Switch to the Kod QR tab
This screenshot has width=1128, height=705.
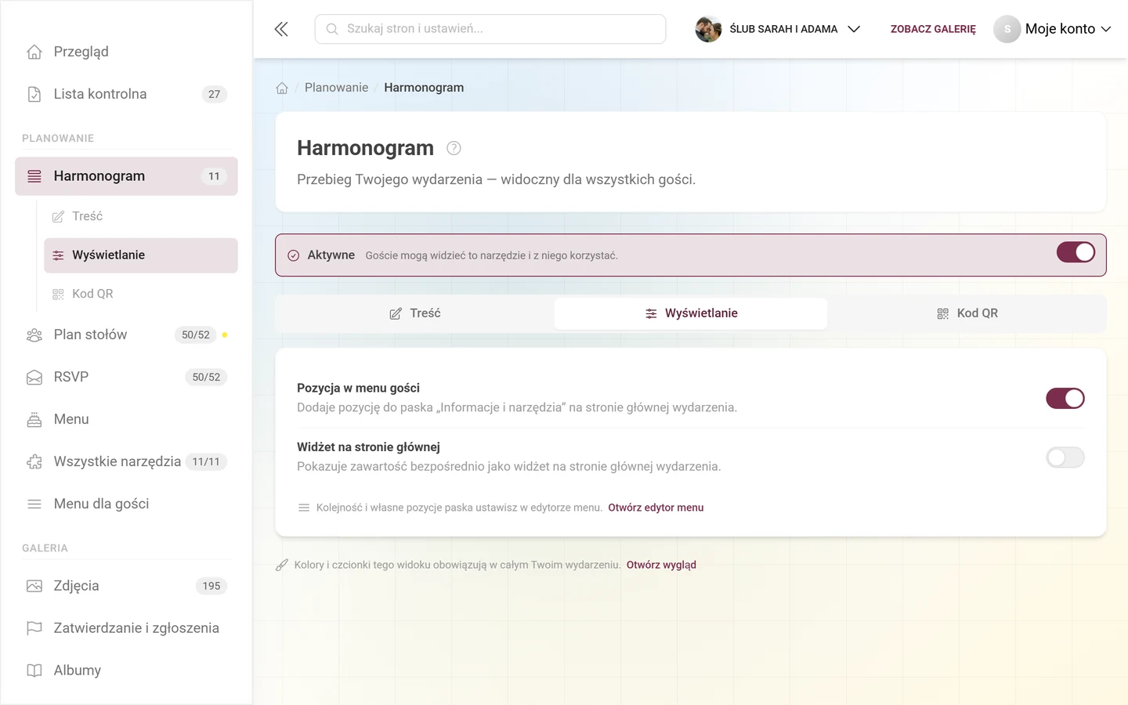[x=967, y=313]
